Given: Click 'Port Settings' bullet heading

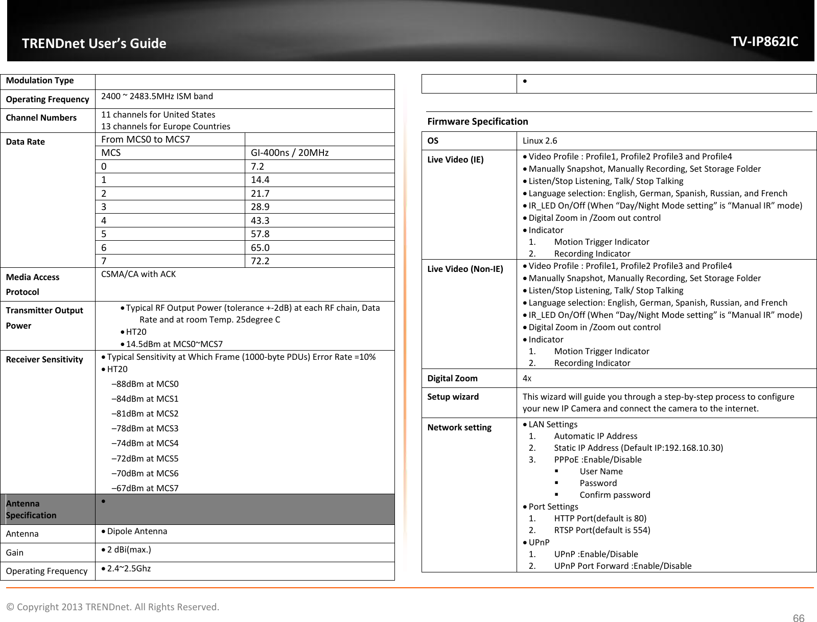Looking at the screenshot, I should [x=553, y=506].
